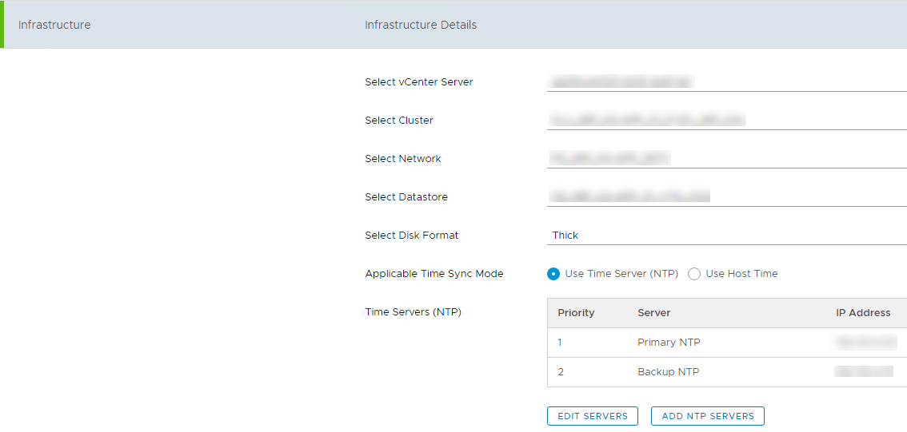Open the Disk Format dropdown showing Thick
The image size is (907, 432).
tap(726, 236)
